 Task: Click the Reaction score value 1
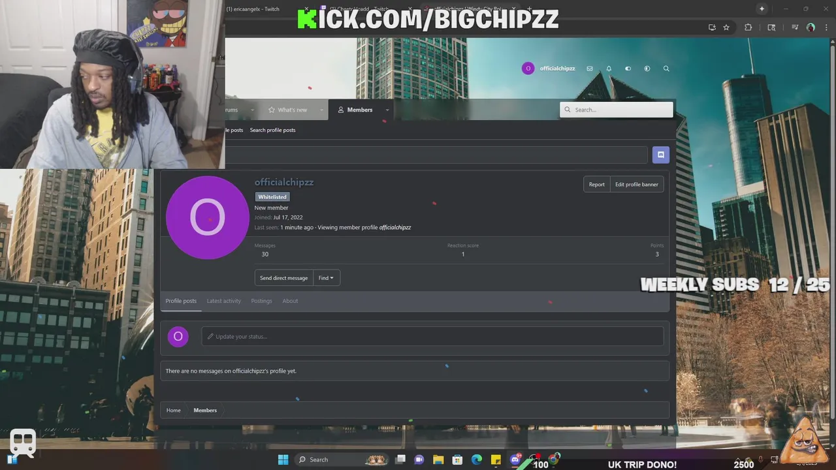point(463,254)
